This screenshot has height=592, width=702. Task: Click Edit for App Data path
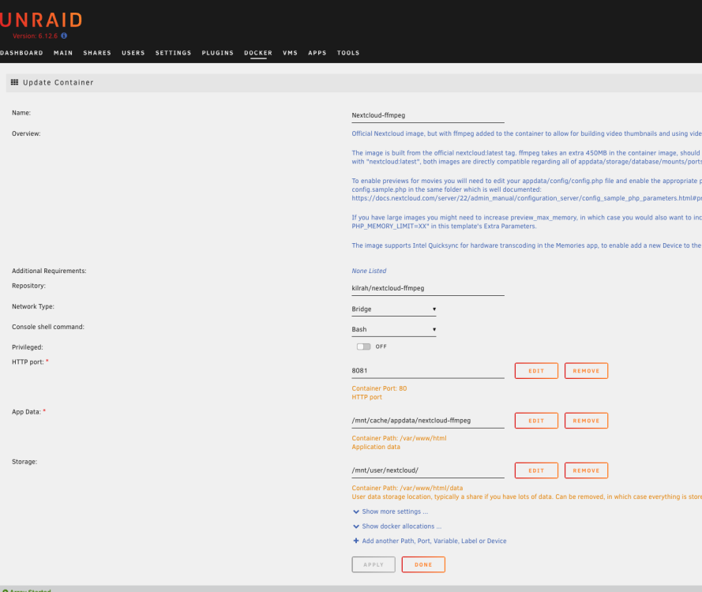click(536, 421)
